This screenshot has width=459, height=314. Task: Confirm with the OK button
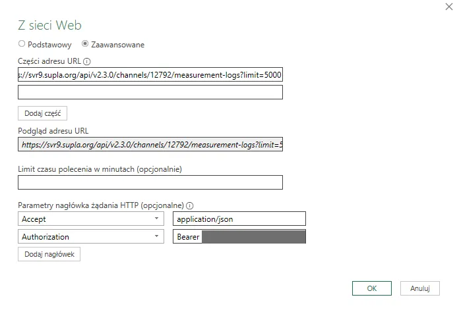point(372,288)
